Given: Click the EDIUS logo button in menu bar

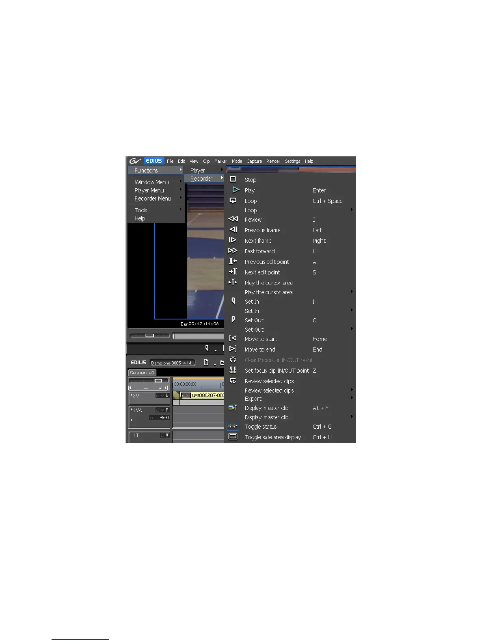Looking at the screenshot, I should (154, 161).
